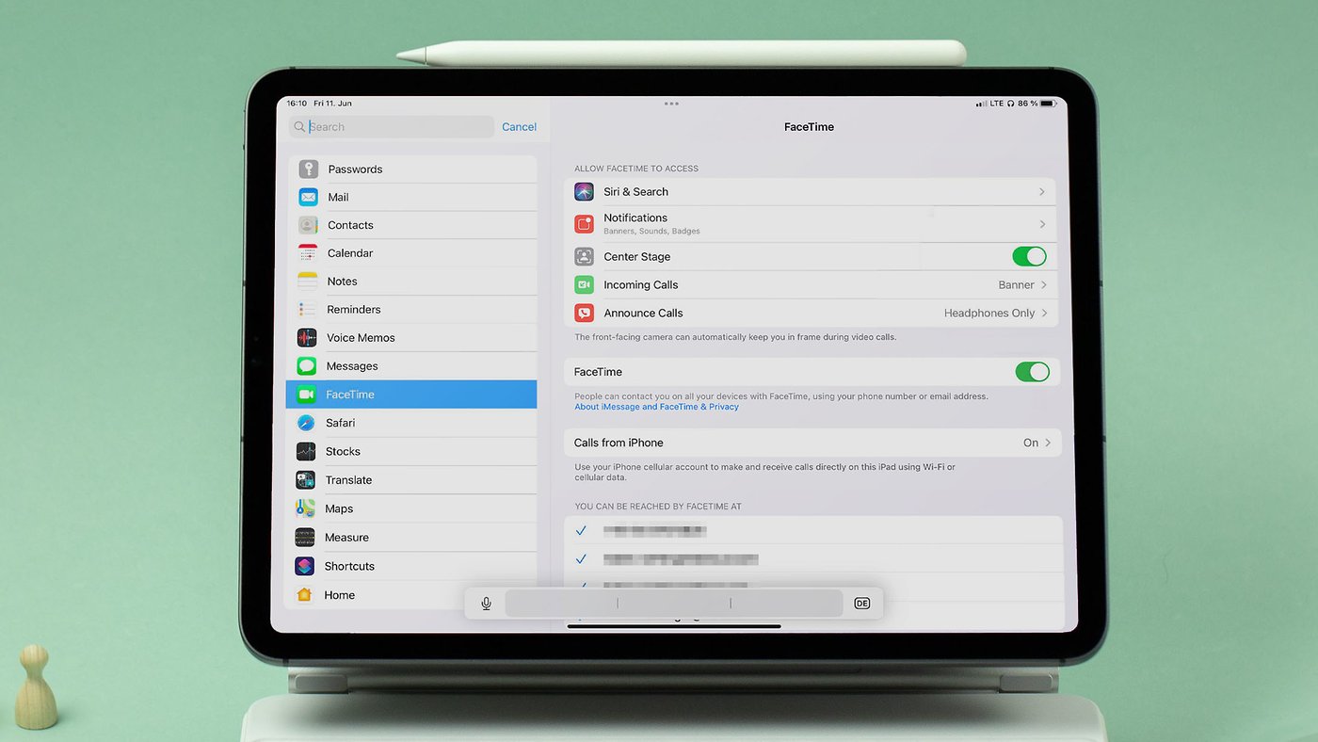
Task: Tap the Calendar app icon
Action: click(308, 253)
